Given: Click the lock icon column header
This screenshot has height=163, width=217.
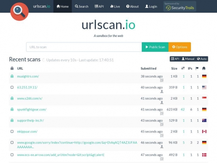Looking at the screenshot, I should (x=12, y=68).
